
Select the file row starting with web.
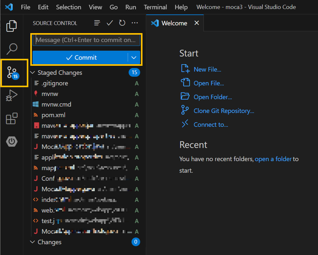(86, 210)
